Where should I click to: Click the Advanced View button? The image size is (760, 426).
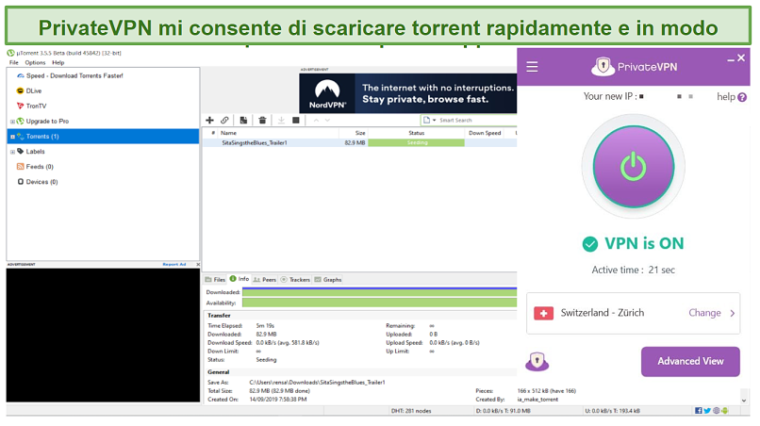click(x=690, y=362)
